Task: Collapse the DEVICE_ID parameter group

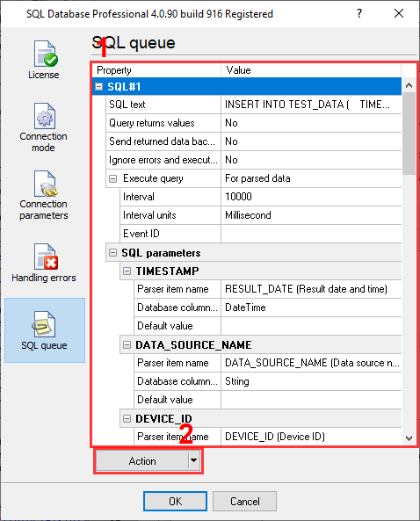Action: (x=127, y=419)
